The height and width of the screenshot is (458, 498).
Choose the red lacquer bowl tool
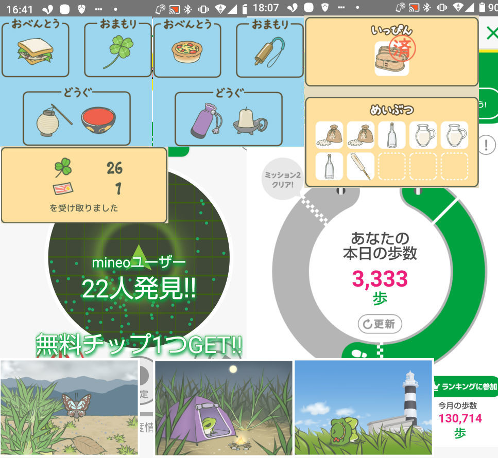click(x=98, y=120)
